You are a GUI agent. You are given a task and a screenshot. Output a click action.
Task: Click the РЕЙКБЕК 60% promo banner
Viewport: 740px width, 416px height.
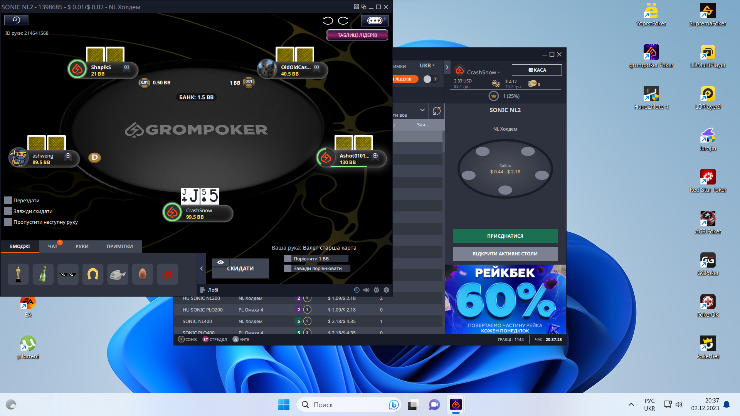[505, 299]
